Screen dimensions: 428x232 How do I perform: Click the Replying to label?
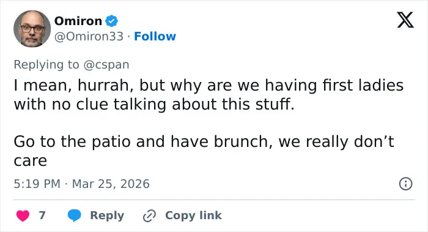tap(46, 65)
